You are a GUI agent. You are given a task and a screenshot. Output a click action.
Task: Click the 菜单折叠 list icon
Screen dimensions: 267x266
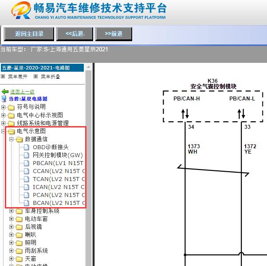point(35,77)
